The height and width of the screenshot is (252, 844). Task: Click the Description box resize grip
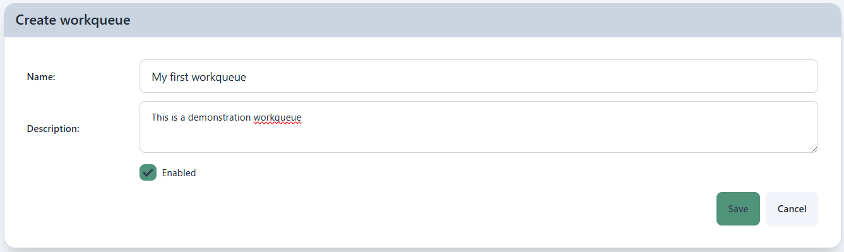[814, 148]
